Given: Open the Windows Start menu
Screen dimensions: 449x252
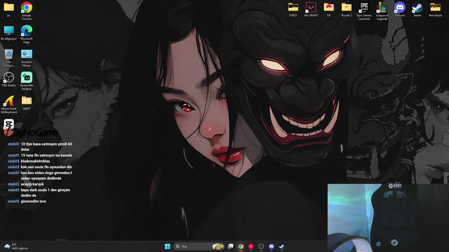Looking at the screenshot, I should (x=167, y=246).
